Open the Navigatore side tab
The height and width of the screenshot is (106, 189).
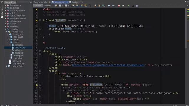[2, 12]
